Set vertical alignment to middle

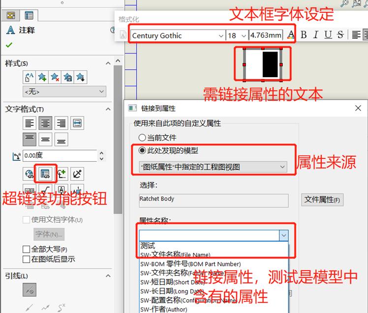45,139
